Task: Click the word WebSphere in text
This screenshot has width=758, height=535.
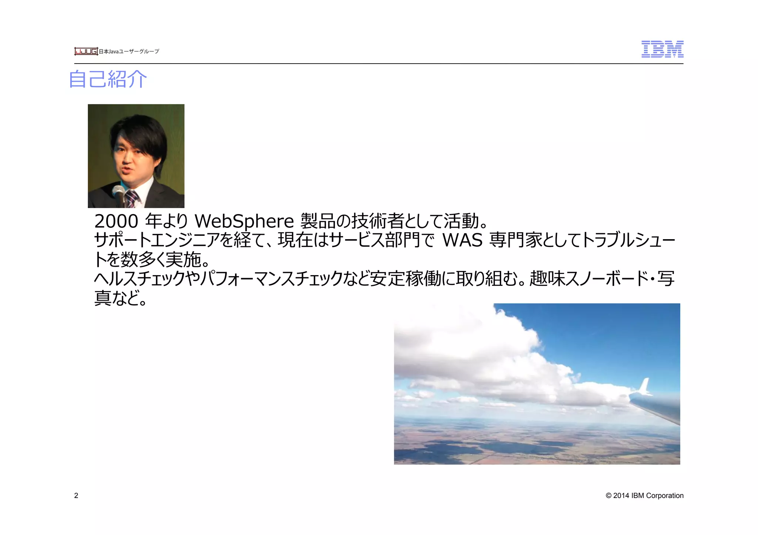Action: point(244,221)
